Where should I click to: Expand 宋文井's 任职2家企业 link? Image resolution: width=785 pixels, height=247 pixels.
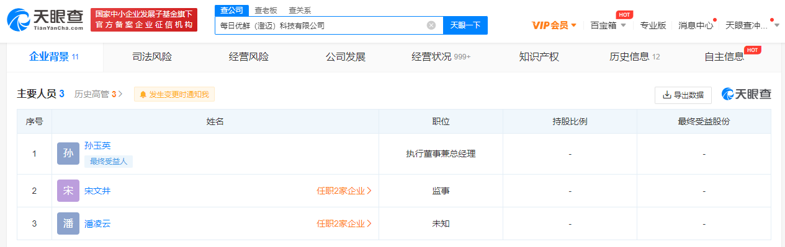344,191
